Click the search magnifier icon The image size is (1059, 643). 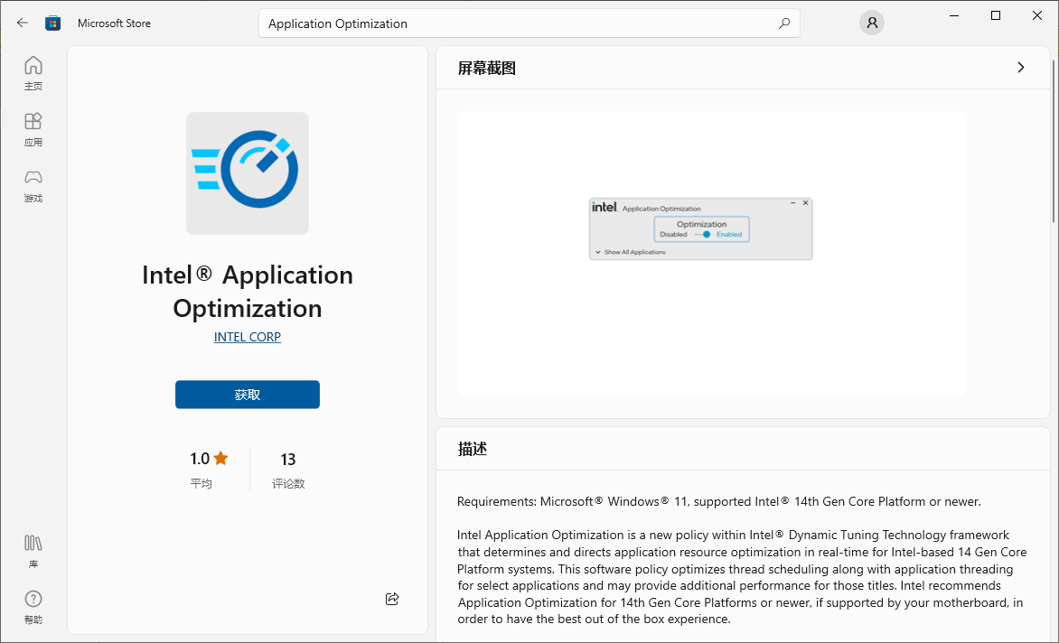coord(784,23)
